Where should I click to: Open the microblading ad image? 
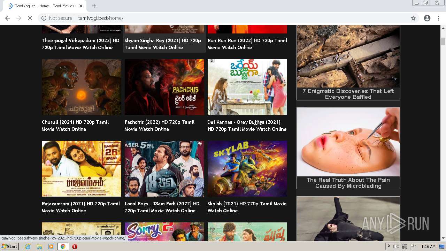coord(348,142)
